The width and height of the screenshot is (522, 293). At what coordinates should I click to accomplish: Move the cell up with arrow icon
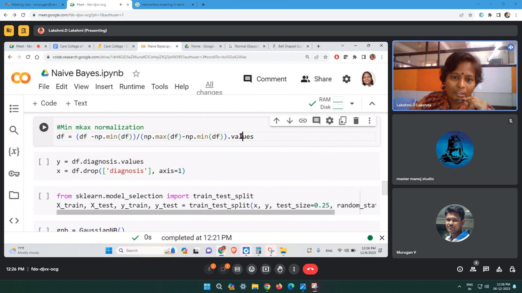click(276, 121)
